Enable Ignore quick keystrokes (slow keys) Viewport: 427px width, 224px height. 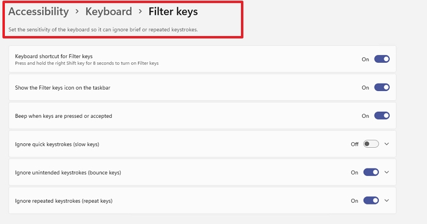coord(371,144)
